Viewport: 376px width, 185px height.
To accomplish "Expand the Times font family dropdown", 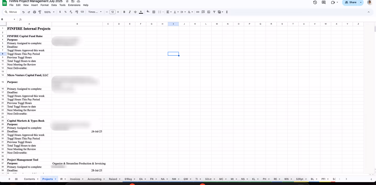I will [x=95, y=12].
